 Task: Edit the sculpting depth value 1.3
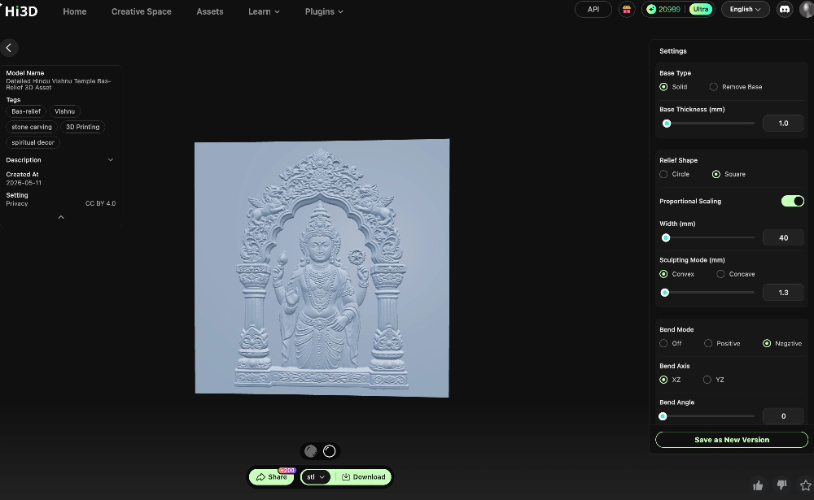(x=783, y=293)
